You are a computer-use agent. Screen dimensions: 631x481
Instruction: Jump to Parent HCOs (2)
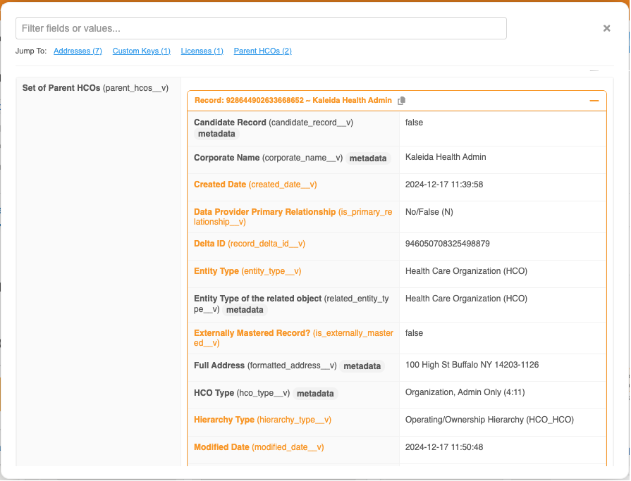point(263,51)
